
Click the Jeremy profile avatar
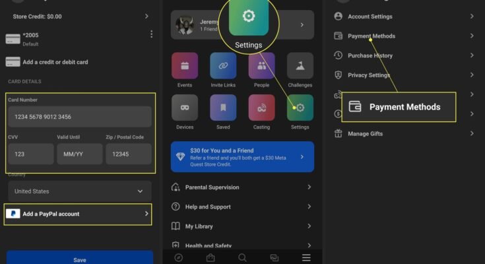(x=185, y=25)
